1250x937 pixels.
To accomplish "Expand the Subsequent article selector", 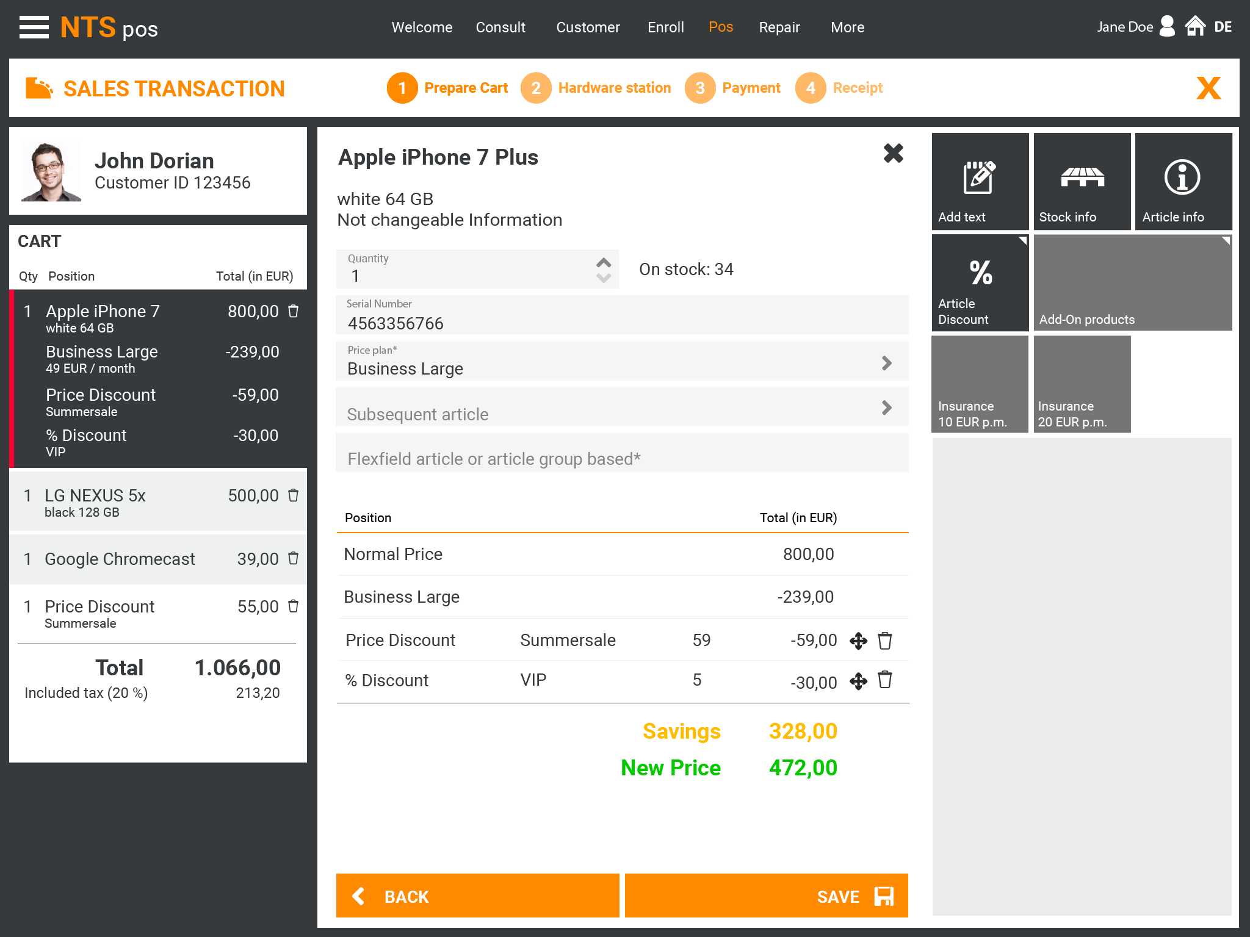I will click(887, 407).
